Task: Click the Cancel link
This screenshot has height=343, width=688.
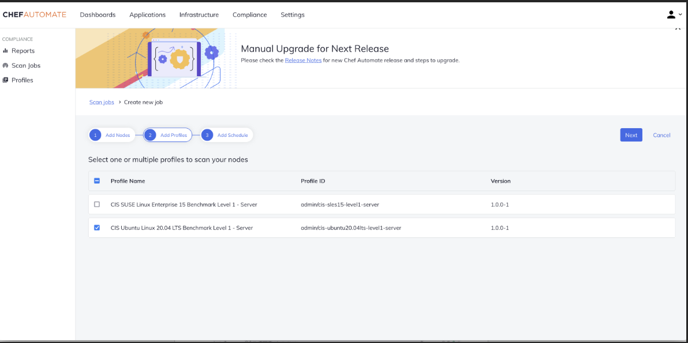Action: tap(661, 135)
